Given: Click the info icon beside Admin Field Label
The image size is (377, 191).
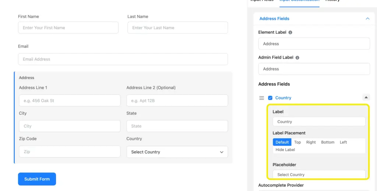Looking at the screenshot, I should [297, 58].
